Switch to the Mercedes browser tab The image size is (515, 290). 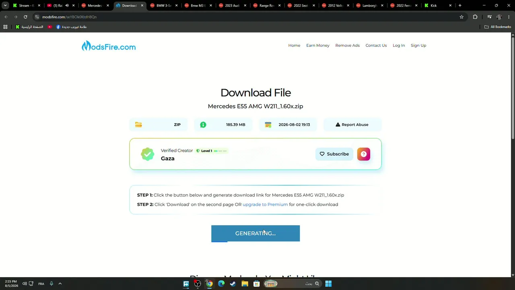tap(95, 6)
